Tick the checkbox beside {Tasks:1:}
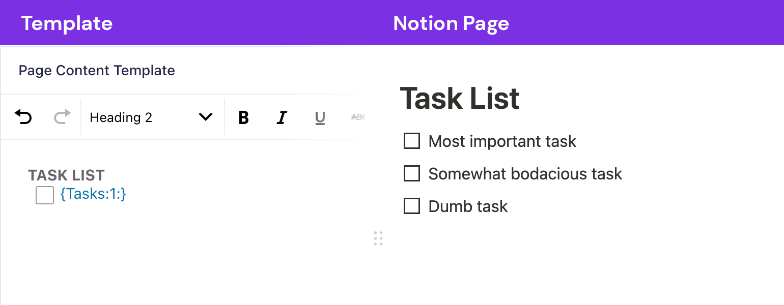Screen dimensions: 784x305 [45, 195]
